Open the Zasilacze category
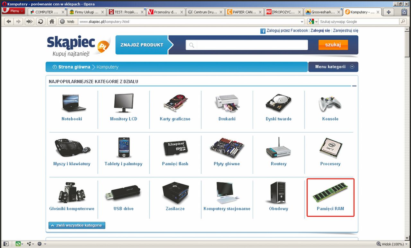This screenshot has height=248, width=411. pyautogui.click(x=175, y=197)
